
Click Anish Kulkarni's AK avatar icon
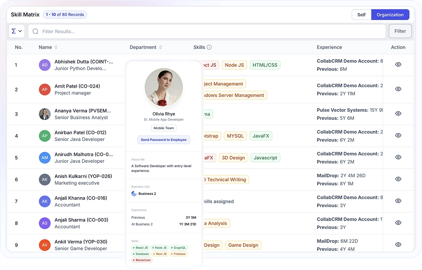[x=45, y=179]
